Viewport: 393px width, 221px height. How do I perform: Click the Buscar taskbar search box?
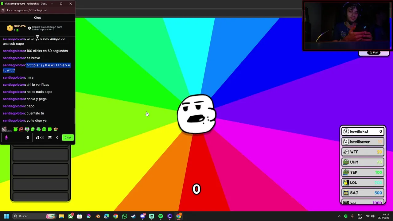pos(35,216)
